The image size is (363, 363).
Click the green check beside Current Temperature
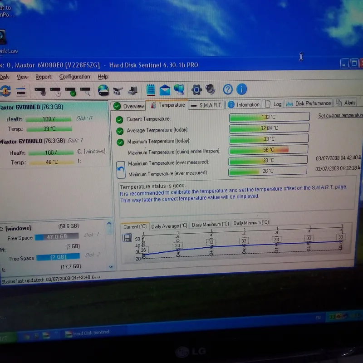pyautogui.click(x=119, y=119)
